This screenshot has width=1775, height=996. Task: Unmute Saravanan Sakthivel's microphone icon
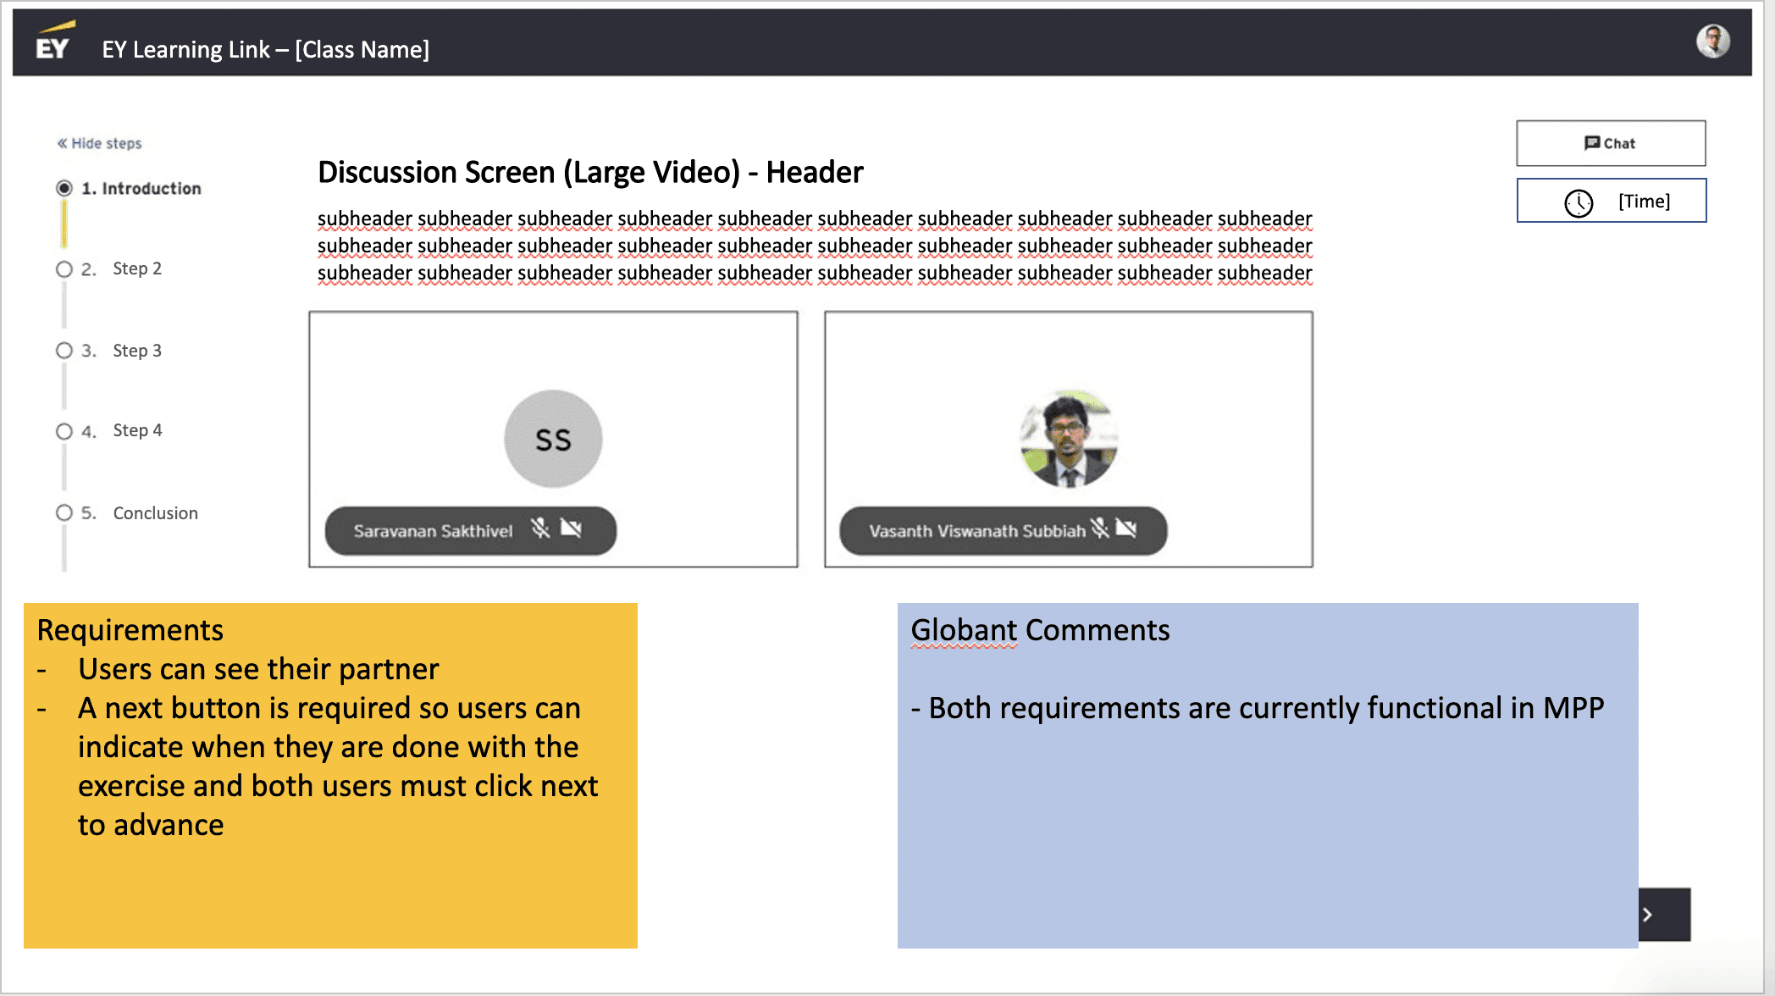[x=540, y=529]
